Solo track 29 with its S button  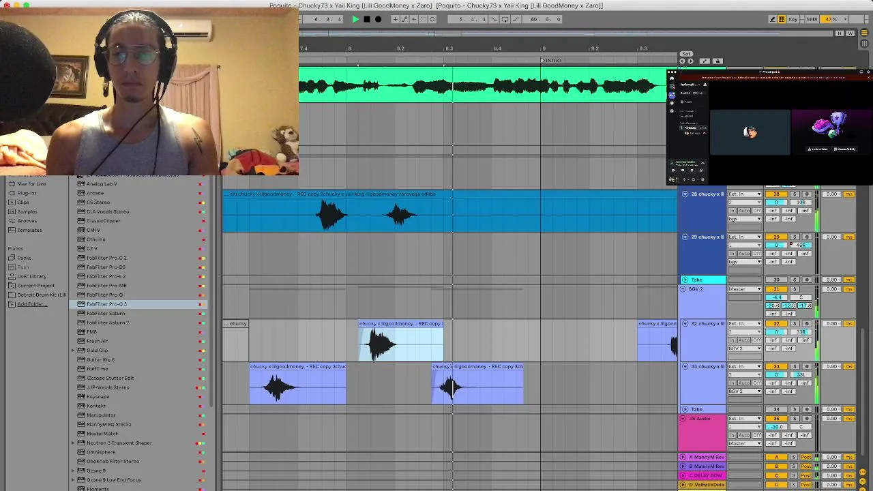tap(795, 237)
